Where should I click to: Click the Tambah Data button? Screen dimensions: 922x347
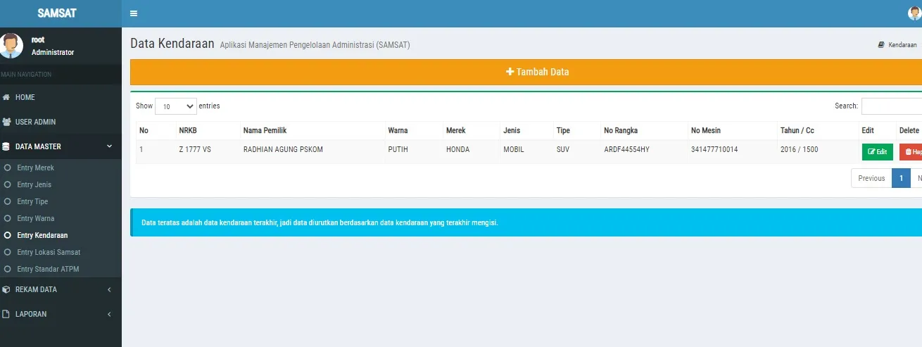pyautogui.click(x=538, y=72)
